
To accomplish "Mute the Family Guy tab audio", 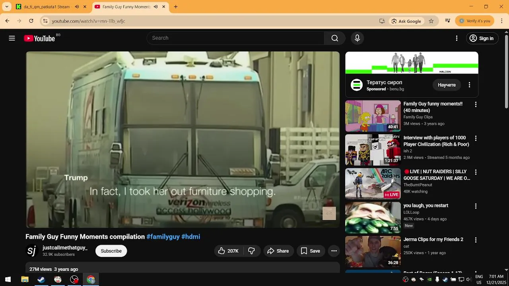I will pos(155,7).
